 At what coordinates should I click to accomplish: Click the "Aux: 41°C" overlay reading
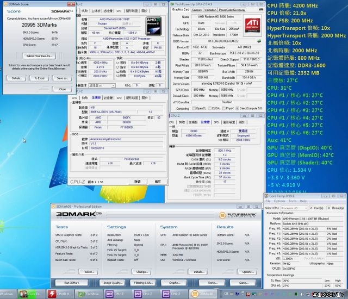pos(279,140)
